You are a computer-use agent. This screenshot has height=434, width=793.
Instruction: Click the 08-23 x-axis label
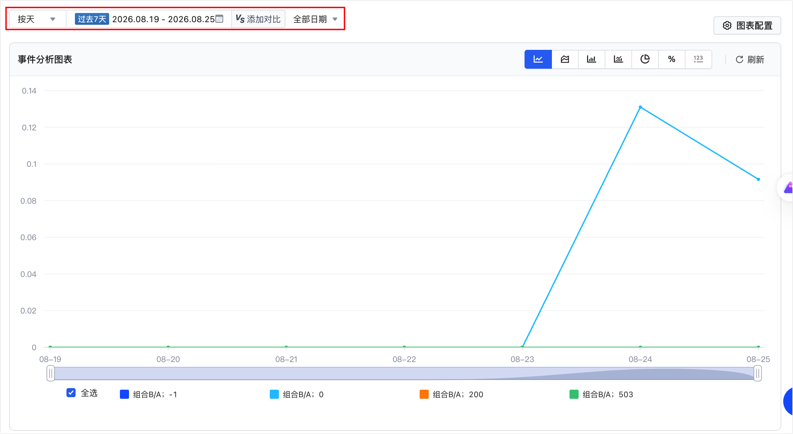(522, 359)
